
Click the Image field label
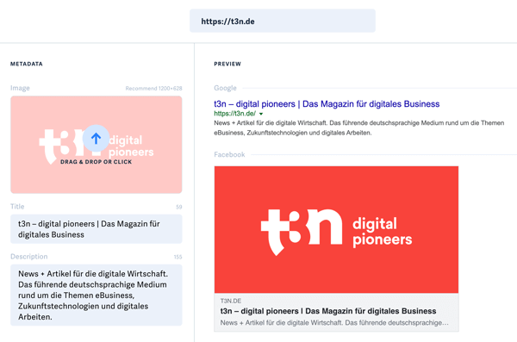point(20,88)
